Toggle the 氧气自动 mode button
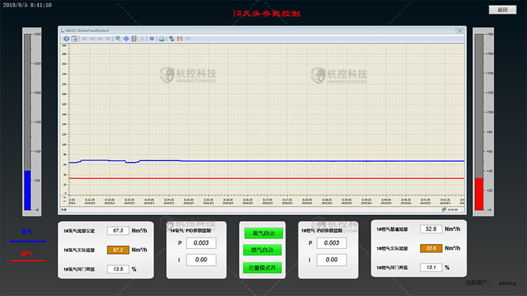This screenshot has width=527, height=296. (x=263, y=233)
